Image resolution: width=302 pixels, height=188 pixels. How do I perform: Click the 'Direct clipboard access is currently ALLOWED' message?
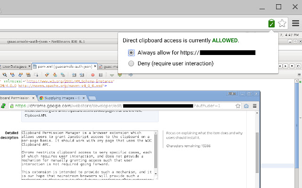pyautogui.click(x=181, y=40)
